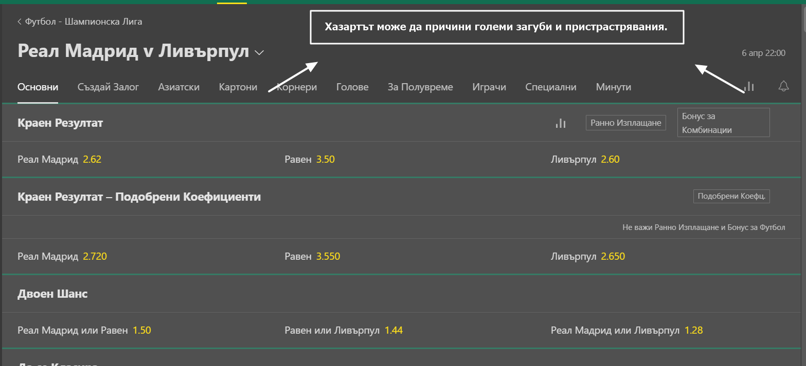Select Реал Мадрид at odds 2.62
The image size is (806, 366).
pos(59,159)
